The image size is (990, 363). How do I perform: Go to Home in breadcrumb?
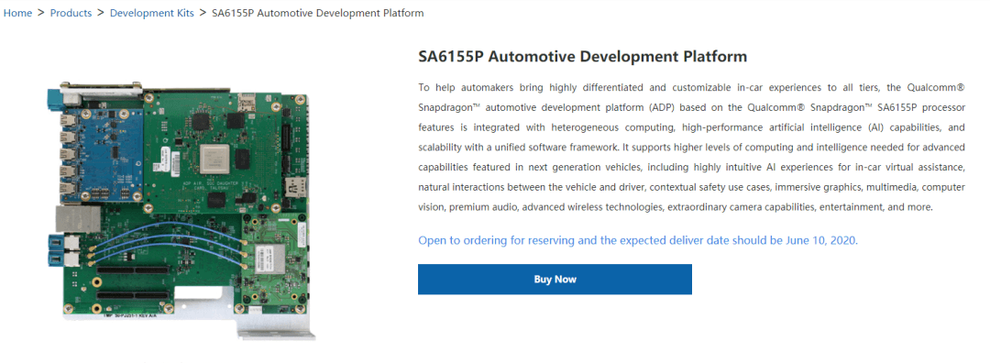[x=17, y=13]
